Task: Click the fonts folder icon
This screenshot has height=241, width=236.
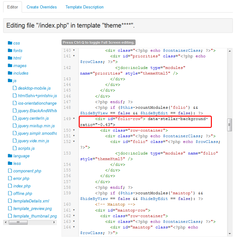Action: (10, 50)
